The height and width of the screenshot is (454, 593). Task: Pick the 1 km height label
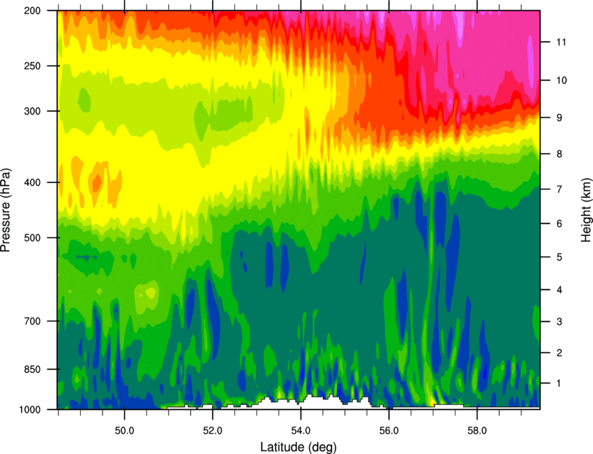[x=560, y=383]
